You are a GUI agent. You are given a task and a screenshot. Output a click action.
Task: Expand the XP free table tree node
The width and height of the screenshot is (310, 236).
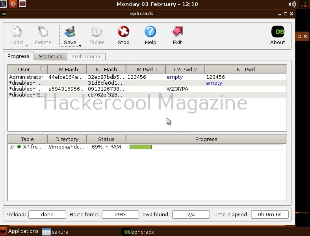[12, 147]
